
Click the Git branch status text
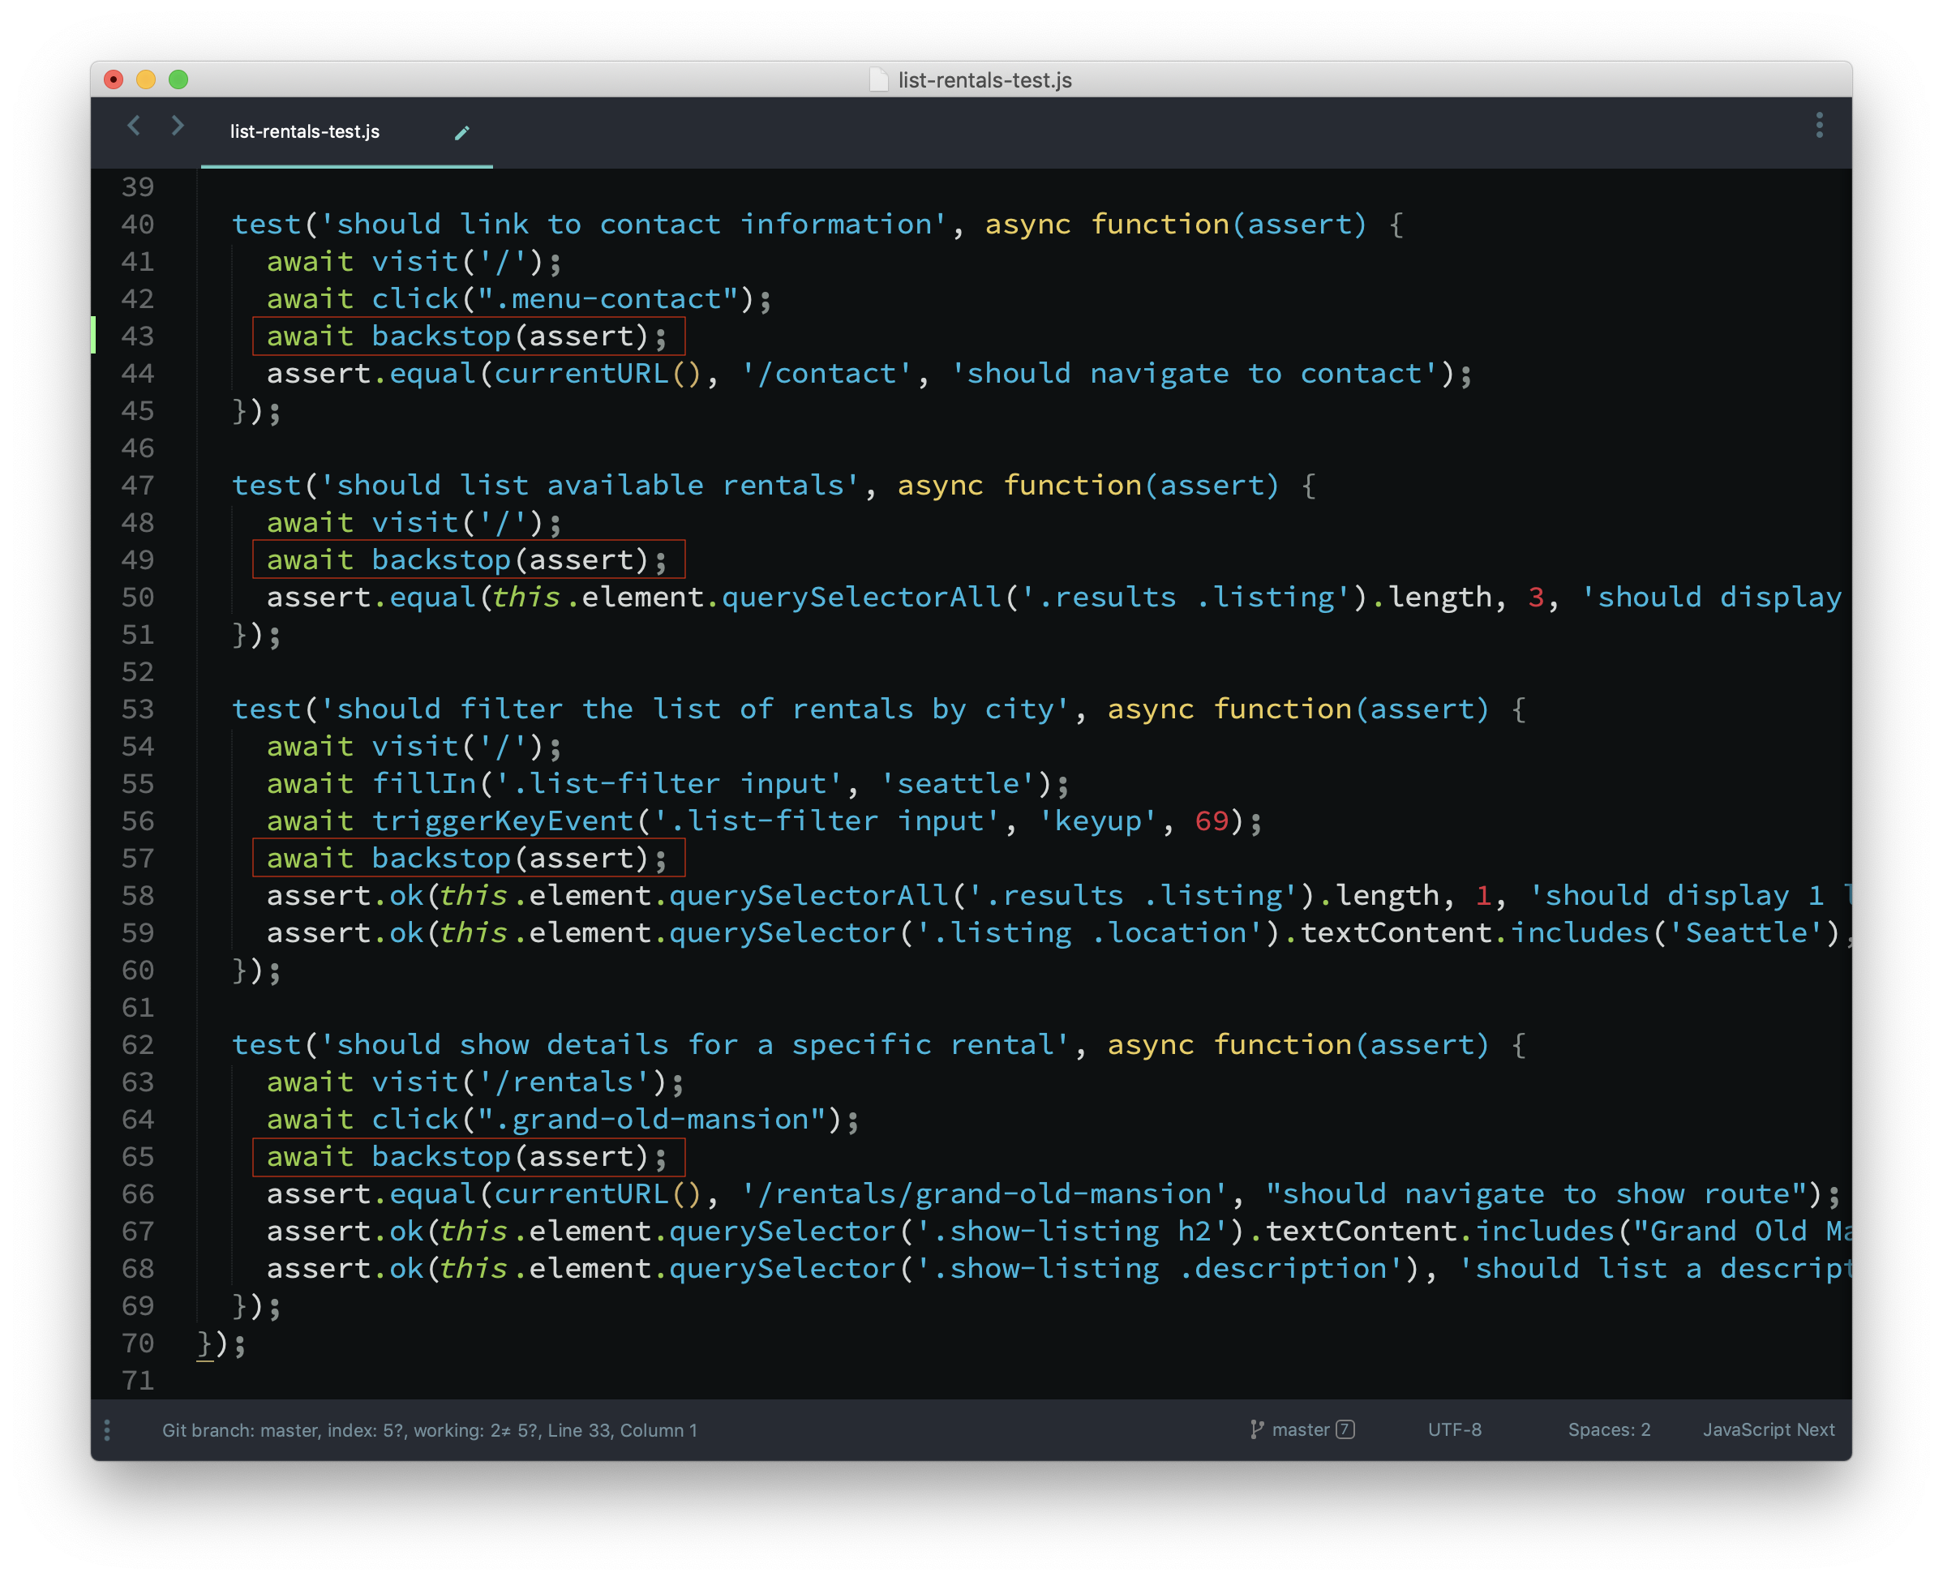(x=429, y=1430)
